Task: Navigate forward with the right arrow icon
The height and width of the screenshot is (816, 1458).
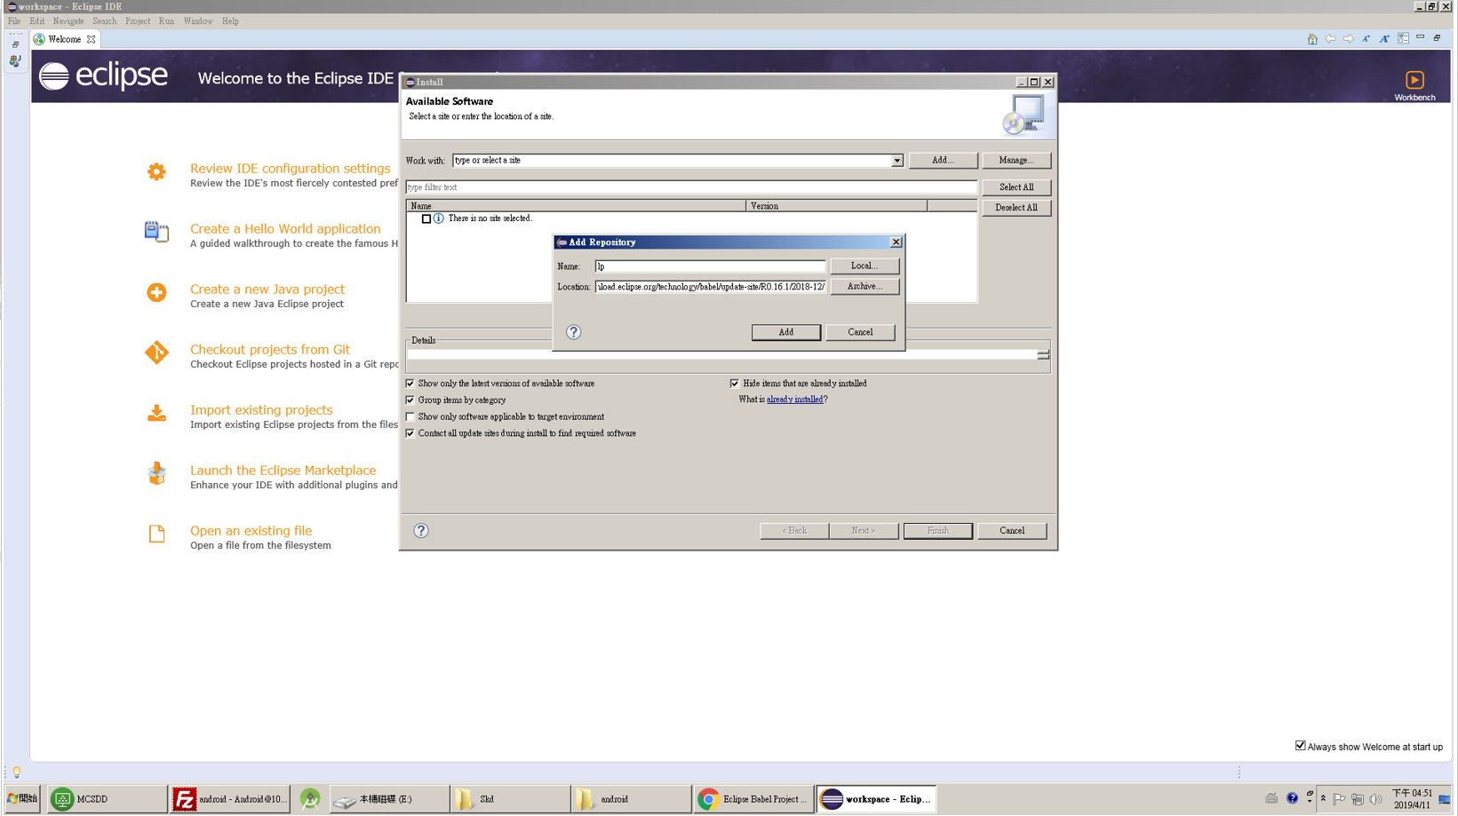Action: coord(1349,39)
